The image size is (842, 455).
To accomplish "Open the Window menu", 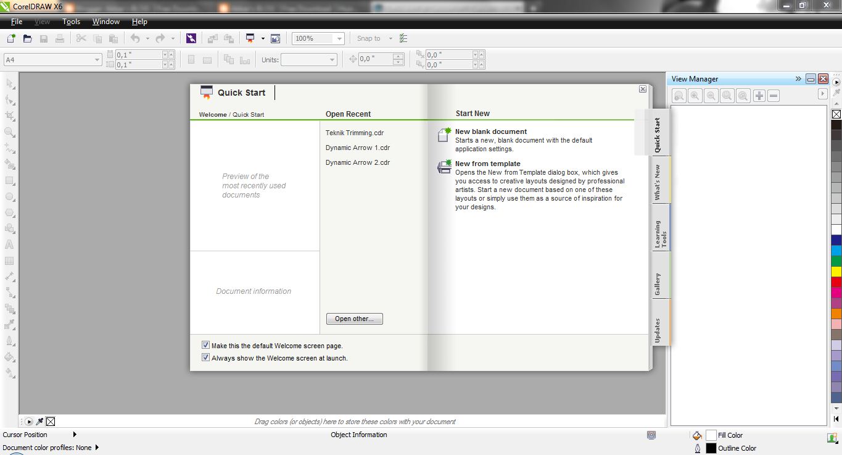I will [x=106, y=22].
